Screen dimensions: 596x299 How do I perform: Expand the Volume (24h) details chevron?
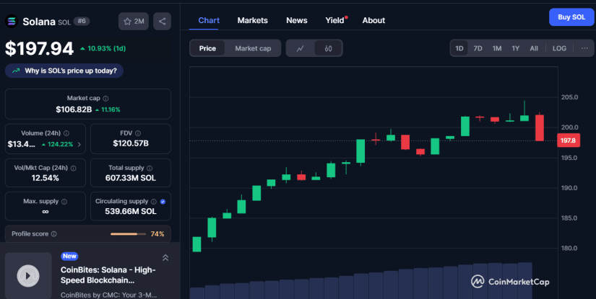(x=79, y=144)
